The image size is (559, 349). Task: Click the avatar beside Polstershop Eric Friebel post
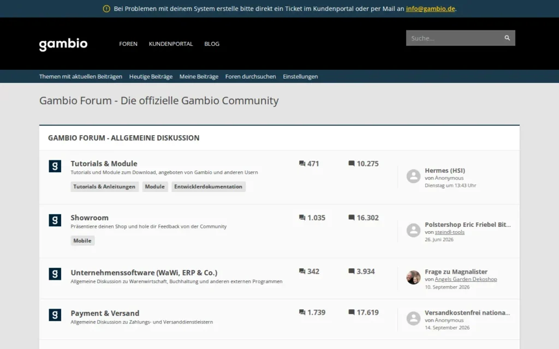click(414, 231)
